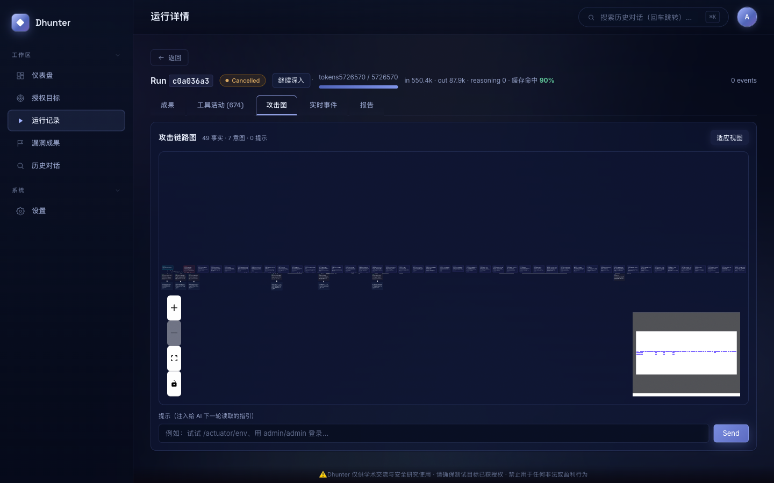Viewport: 774px width, 483px height.
Task: Switch to the 报告 tab
Action: pos(367,105)
